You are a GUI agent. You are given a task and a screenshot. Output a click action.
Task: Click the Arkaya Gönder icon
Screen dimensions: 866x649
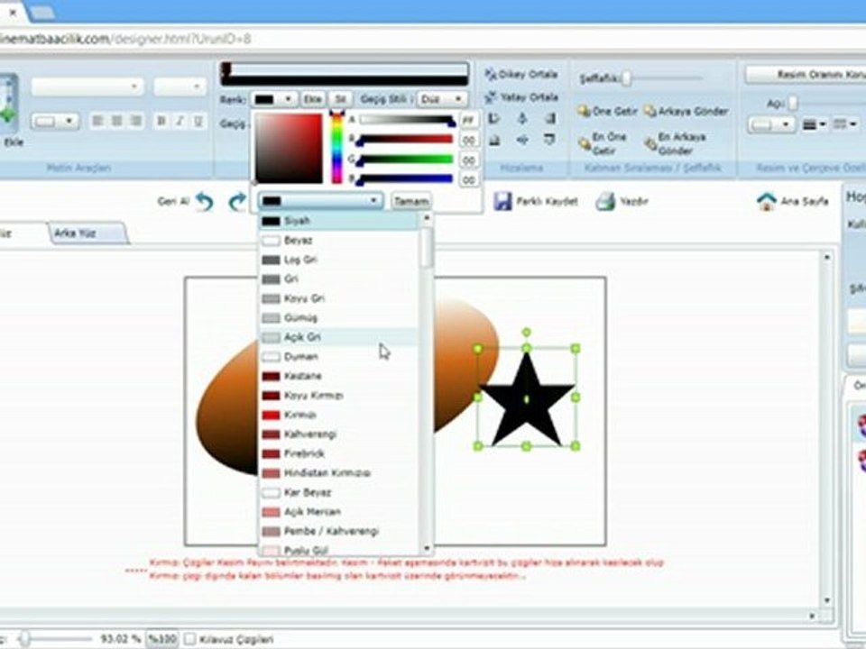650,111
